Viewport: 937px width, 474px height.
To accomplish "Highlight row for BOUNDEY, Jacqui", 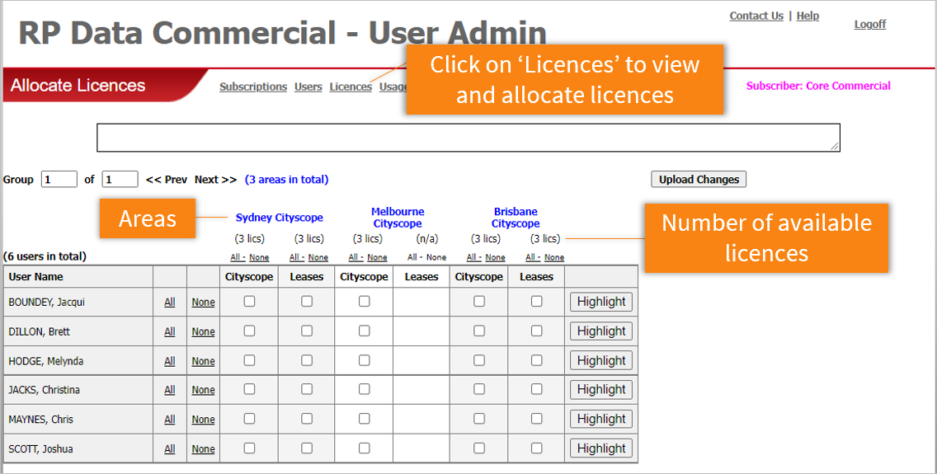I will pos(601,302).
